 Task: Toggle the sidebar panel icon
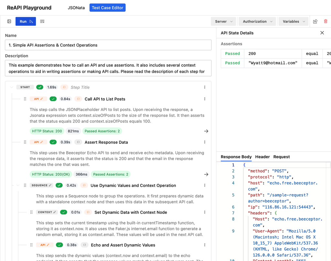pyautogui.click(x=9, y=21)
